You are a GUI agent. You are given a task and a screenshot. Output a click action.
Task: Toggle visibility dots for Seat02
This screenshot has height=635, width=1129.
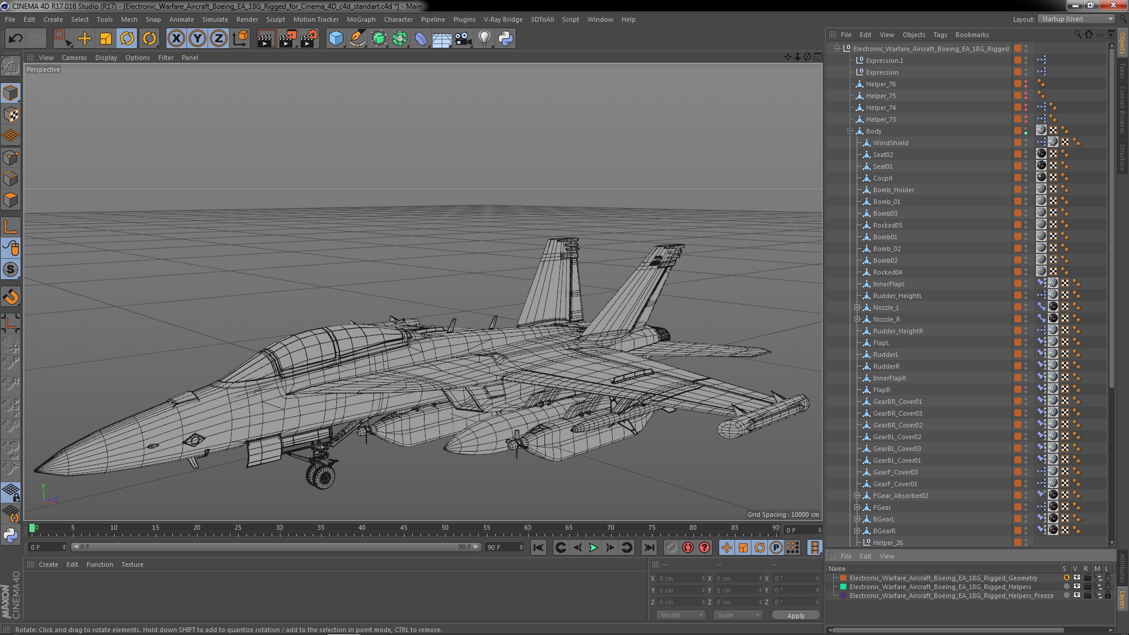coord(1026,155)
